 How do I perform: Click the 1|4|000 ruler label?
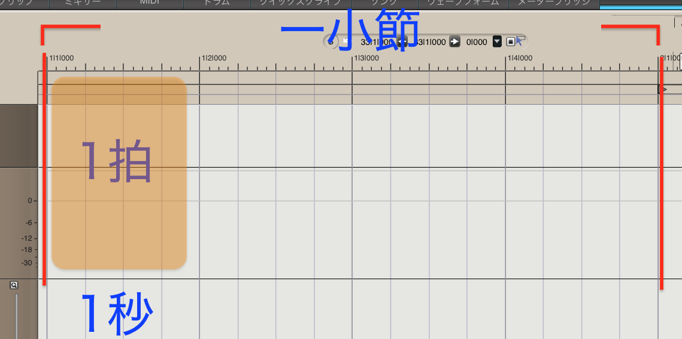[520, 58]
